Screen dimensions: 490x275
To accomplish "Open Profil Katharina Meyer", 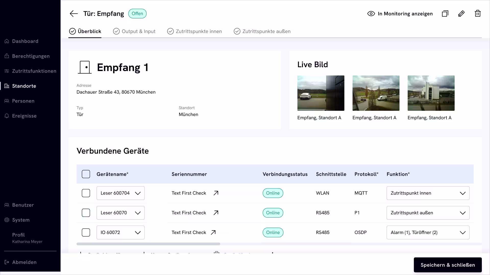I will point(27,238).
